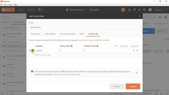169x95 pixels.
Task: Expand the MazeGame REST API collection
Action: tap(2, 84)
